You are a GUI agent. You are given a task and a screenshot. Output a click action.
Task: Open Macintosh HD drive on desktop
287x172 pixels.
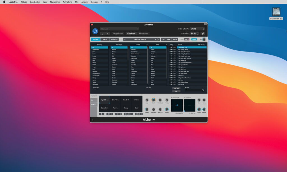tap(276, 13)
